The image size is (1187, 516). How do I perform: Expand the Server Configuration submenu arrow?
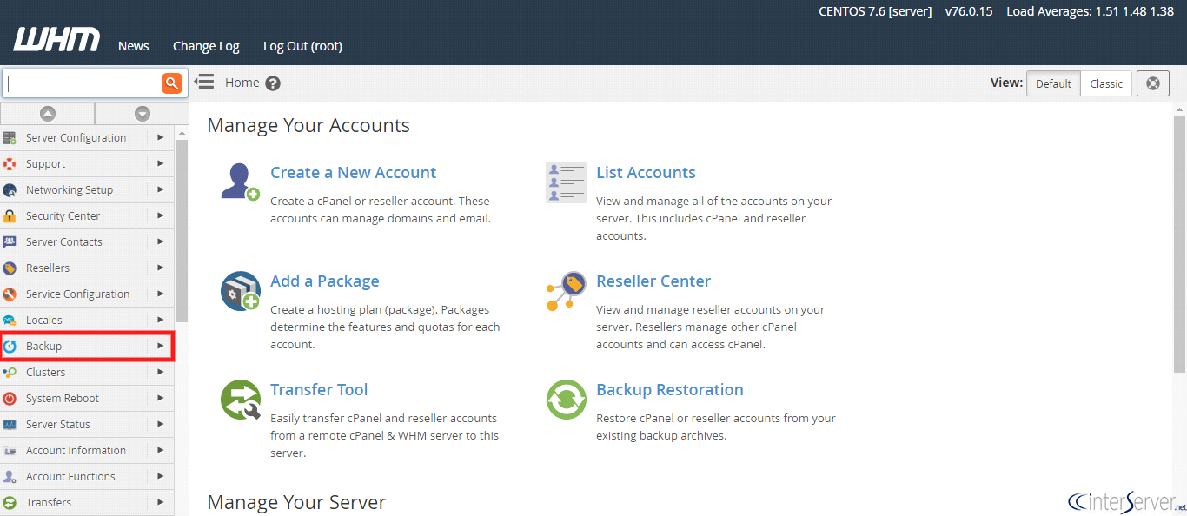coord(160,137)
